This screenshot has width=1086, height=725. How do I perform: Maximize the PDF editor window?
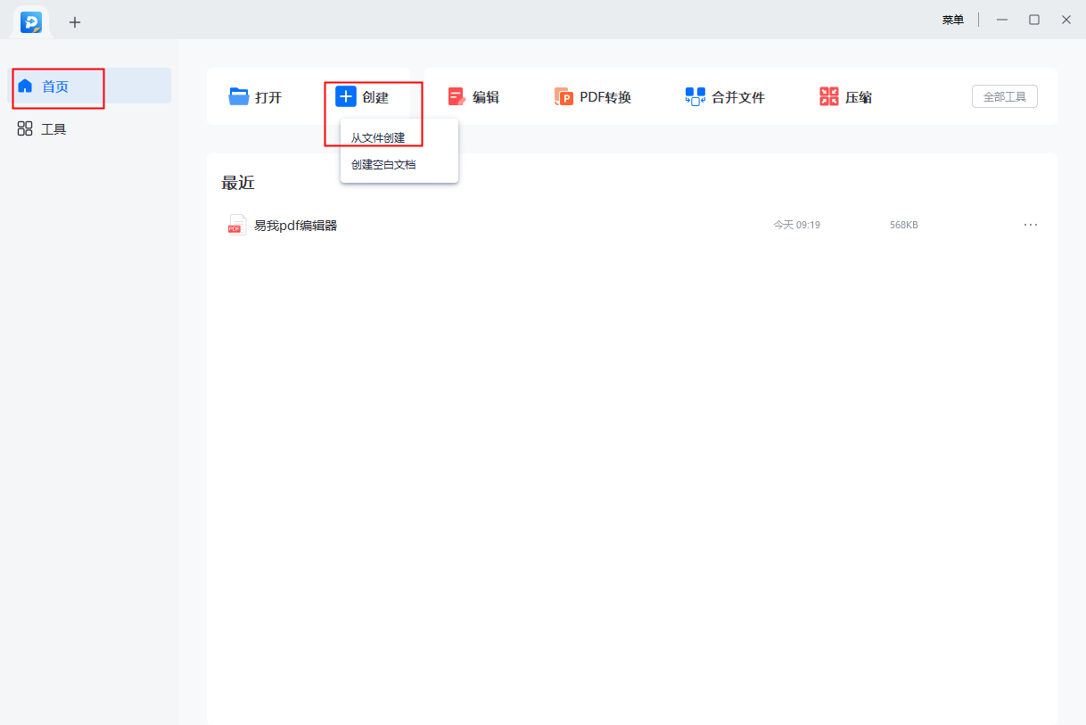1034,20
